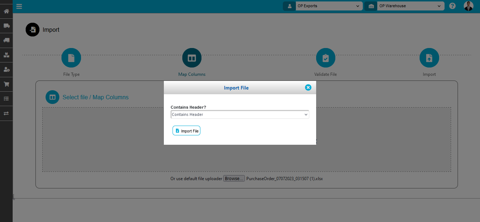Toggle the hamburger menu icon

19,6
